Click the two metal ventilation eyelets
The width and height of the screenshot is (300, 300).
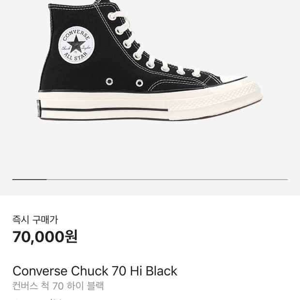(124, 82)
